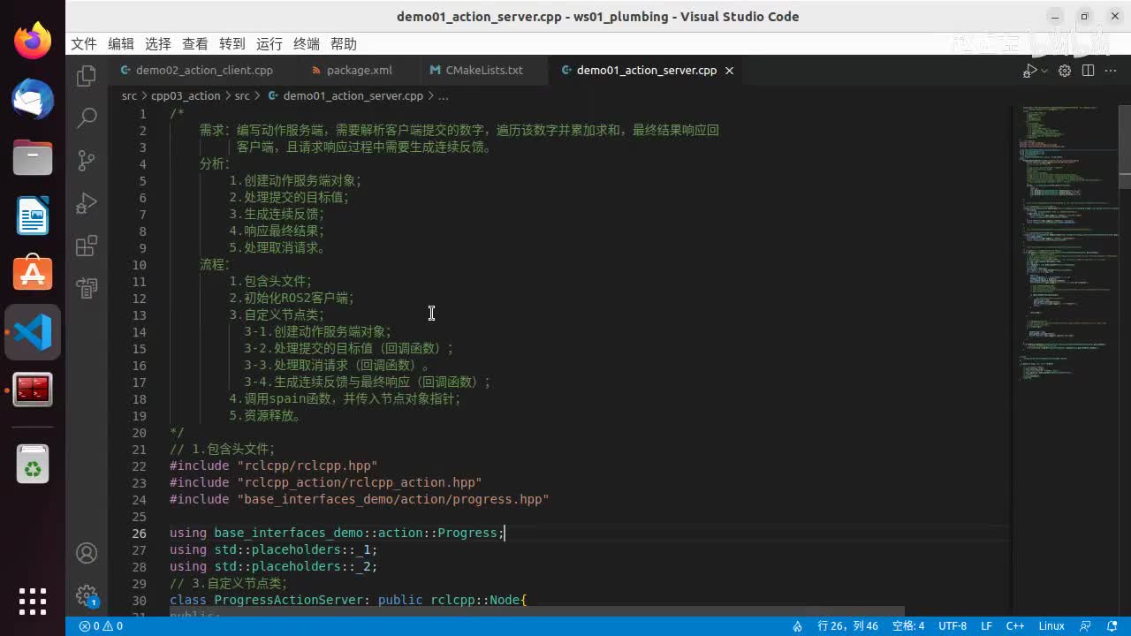This screenshot has height=636, width=1131.
Task: Show Applications grid in the dock
Action: pyautogui.click(x=33, y=601)
